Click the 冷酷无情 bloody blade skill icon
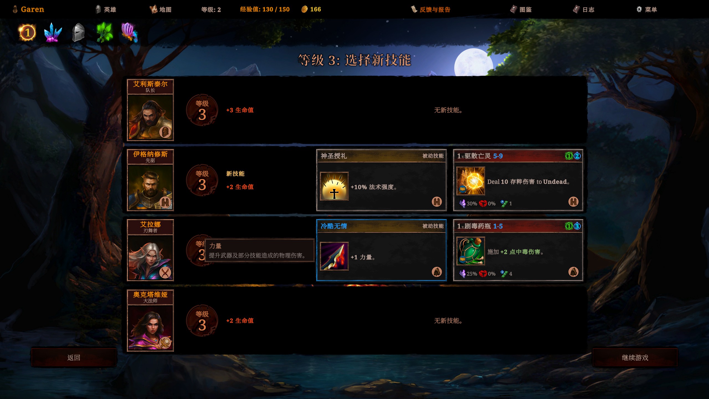 tap(334, 256)
